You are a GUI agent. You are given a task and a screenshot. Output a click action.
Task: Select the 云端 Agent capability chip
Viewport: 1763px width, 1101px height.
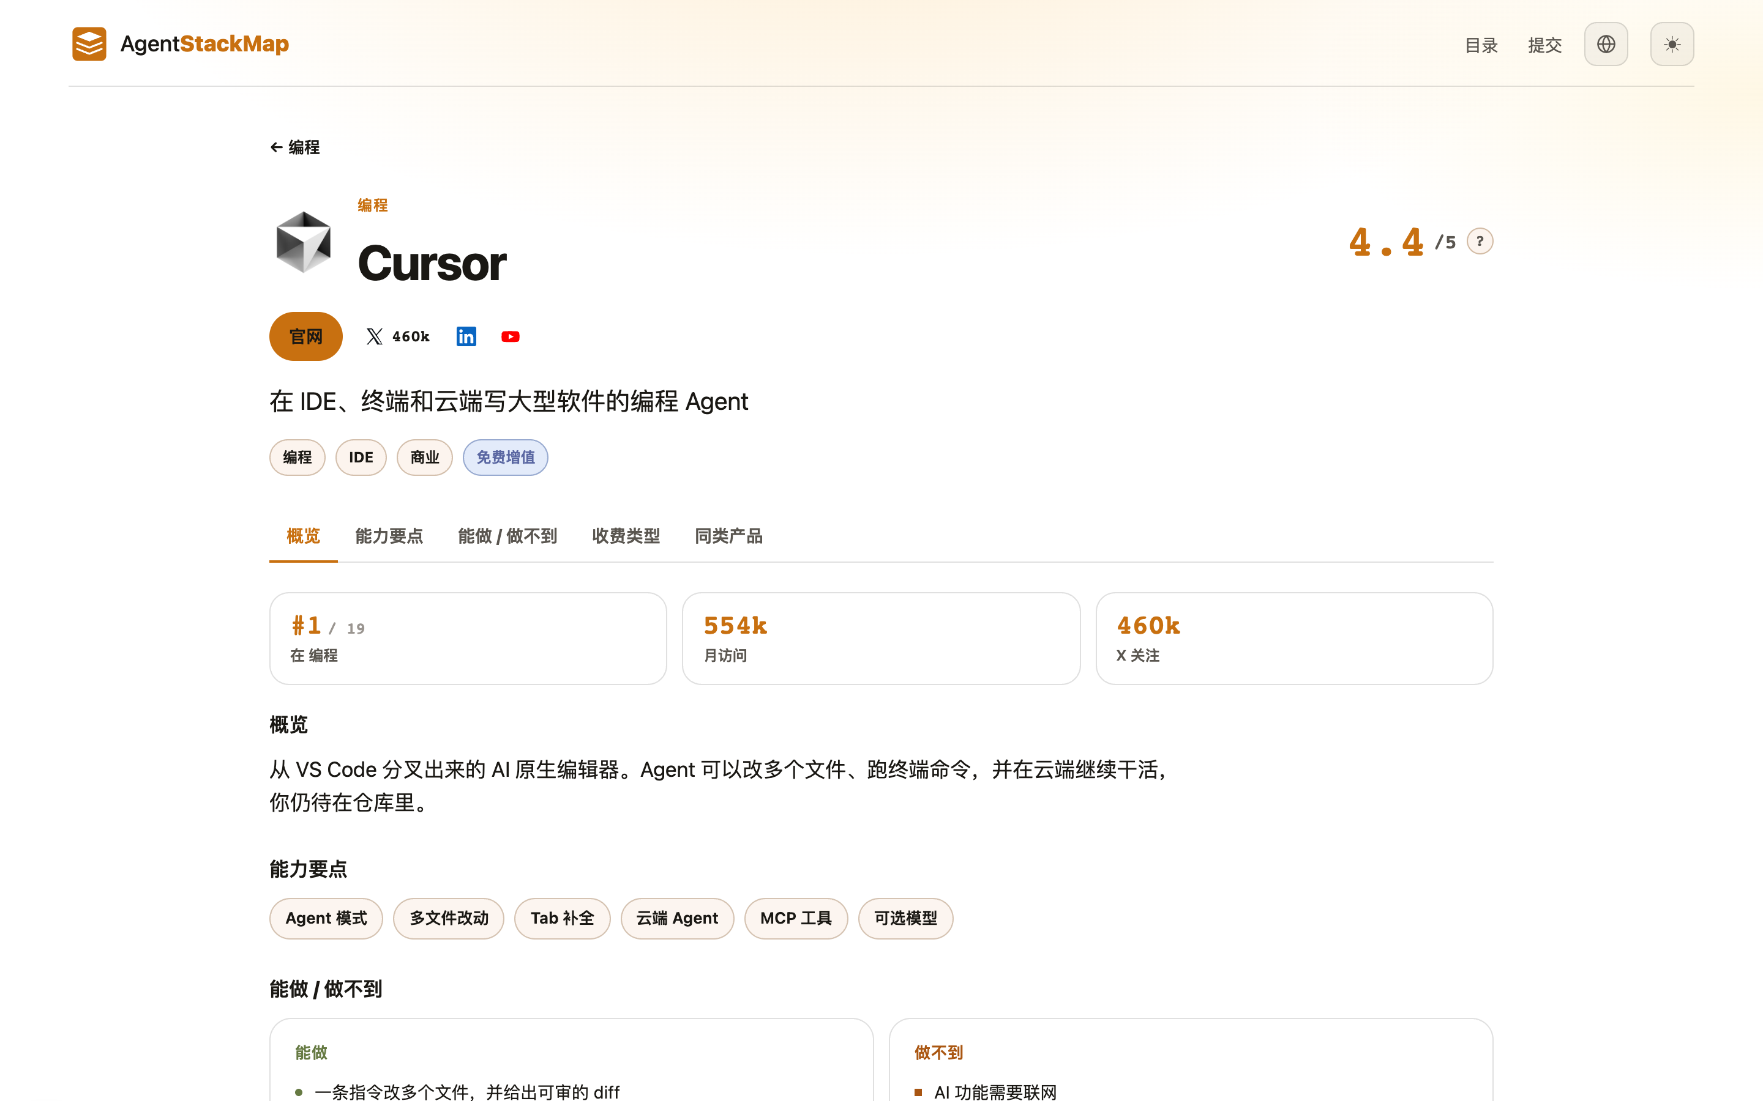coord(678,918)
